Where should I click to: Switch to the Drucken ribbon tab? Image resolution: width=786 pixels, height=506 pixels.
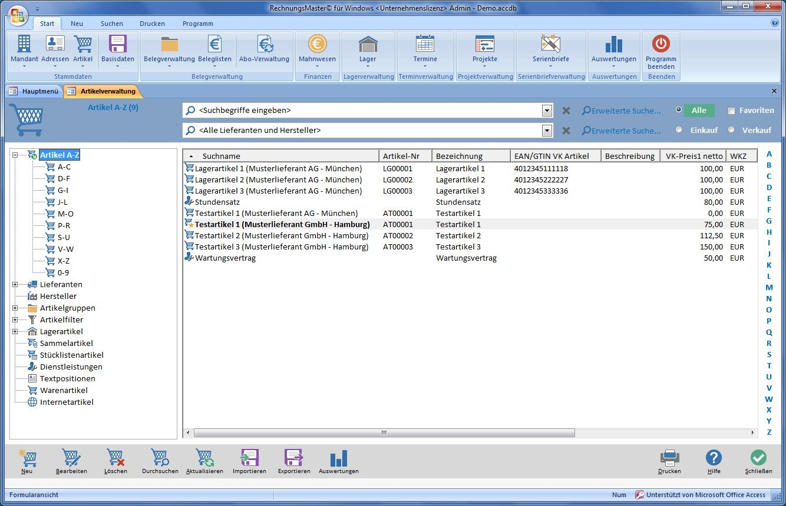point(152,24)
